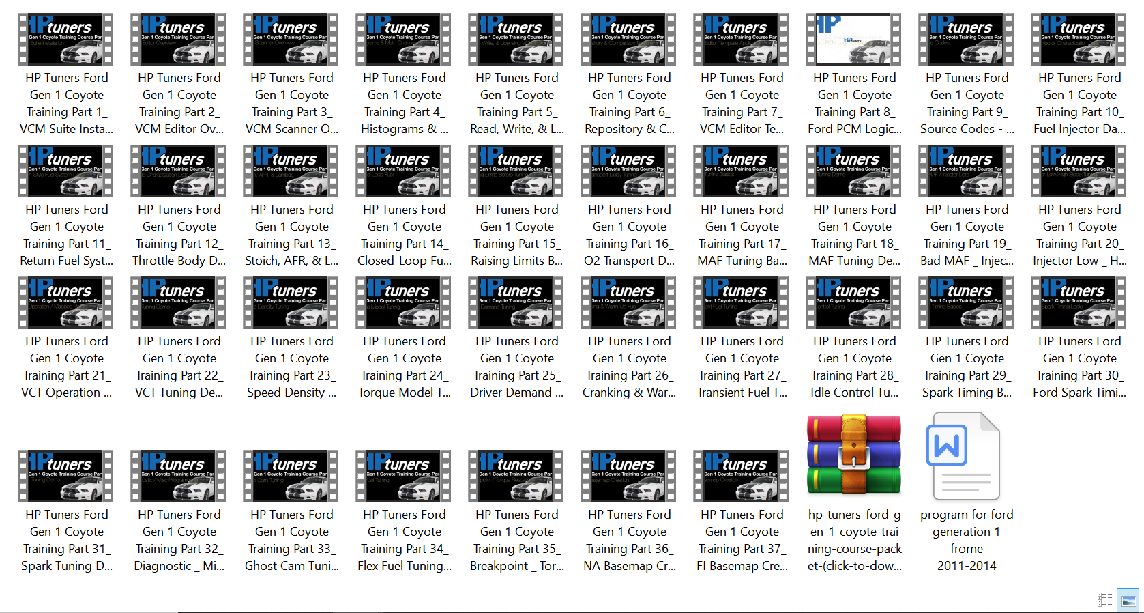The width and height of the screenshot is (1144, 613).
Task: Select Training Part 29 Spark Timing B... video icon
Action: point(967,302)
